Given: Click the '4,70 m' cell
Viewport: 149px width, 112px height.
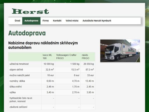Looking at the screenshot, I should point(68,81).
